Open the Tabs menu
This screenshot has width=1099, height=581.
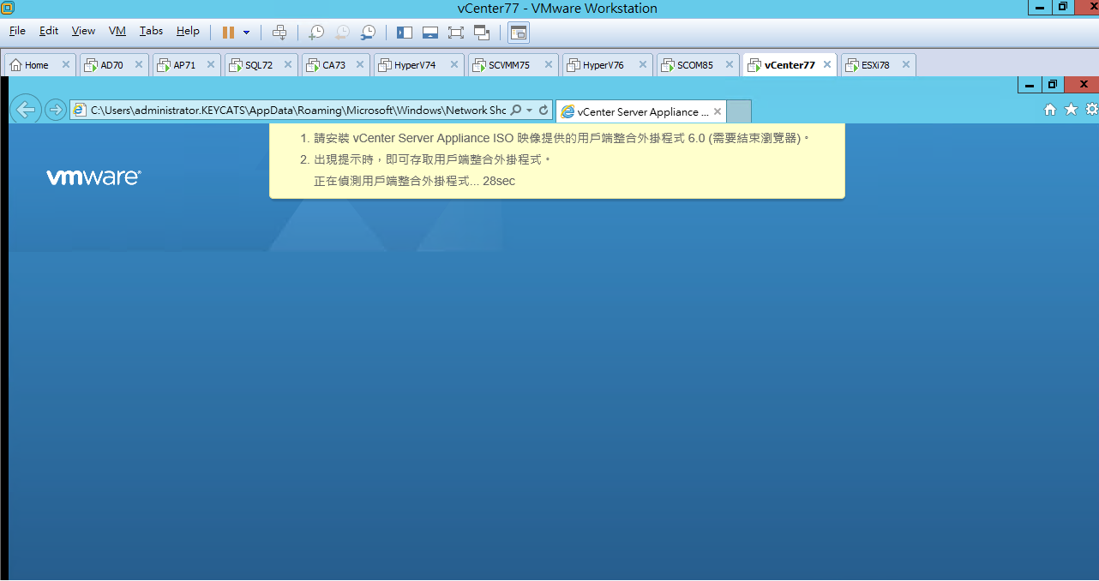[151, 31]
